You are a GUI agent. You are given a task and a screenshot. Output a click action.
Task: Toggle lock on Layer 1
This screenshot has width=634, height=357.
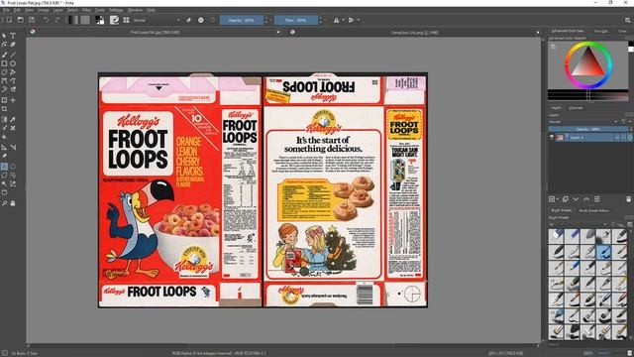tap(617, 138)
